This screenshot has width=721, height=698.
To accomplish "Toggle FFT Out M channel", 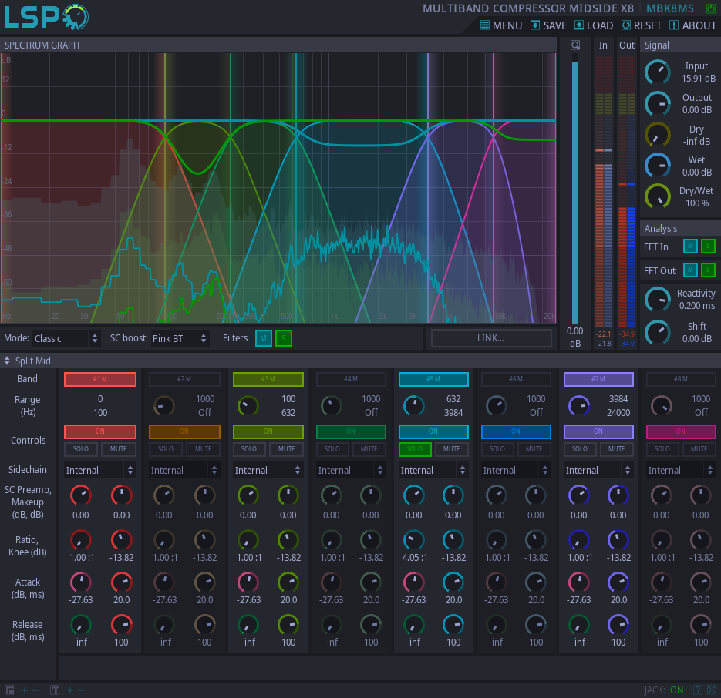I will [690, 270].
